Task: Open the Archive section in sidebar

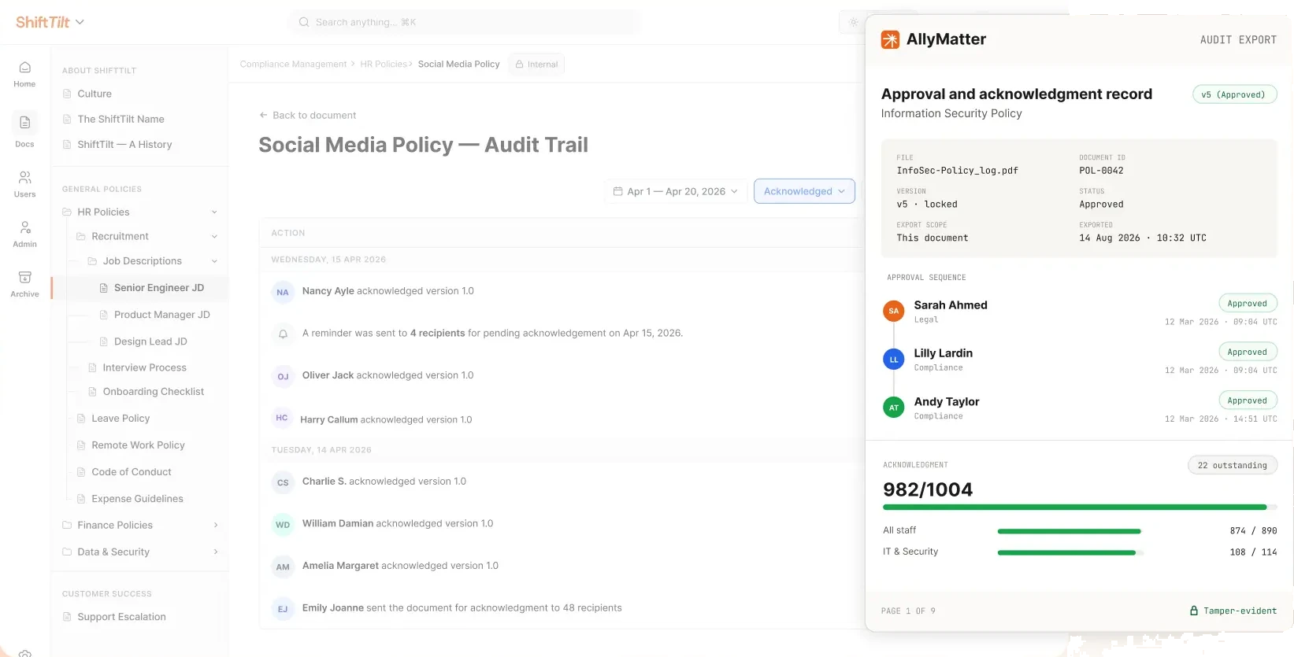Action: (24, 284)
